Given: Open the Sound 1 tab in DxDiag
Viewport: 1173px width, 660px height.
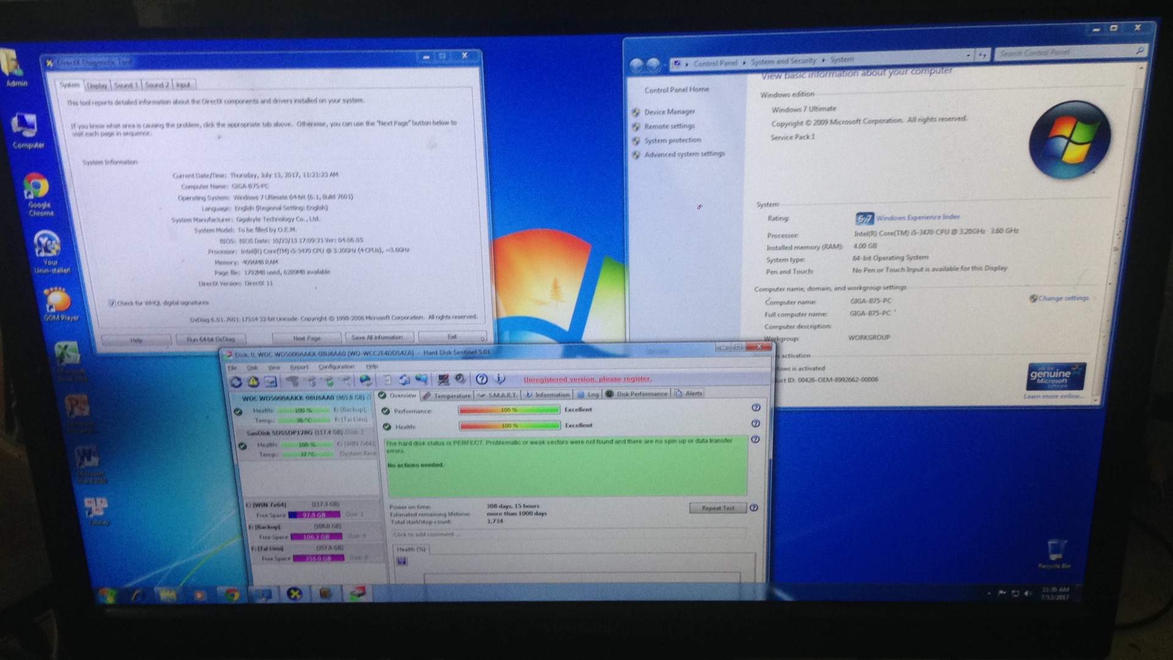Looking at the screenshot, I should click(x=126, y=85).
